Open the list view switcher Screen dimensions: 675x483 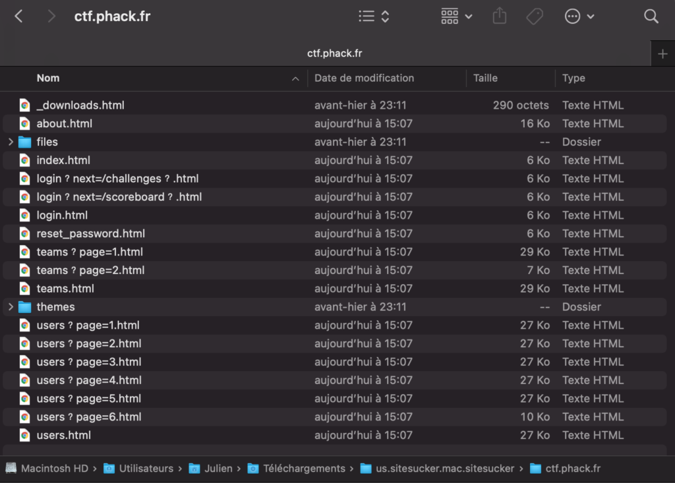[x=374, y=16]
